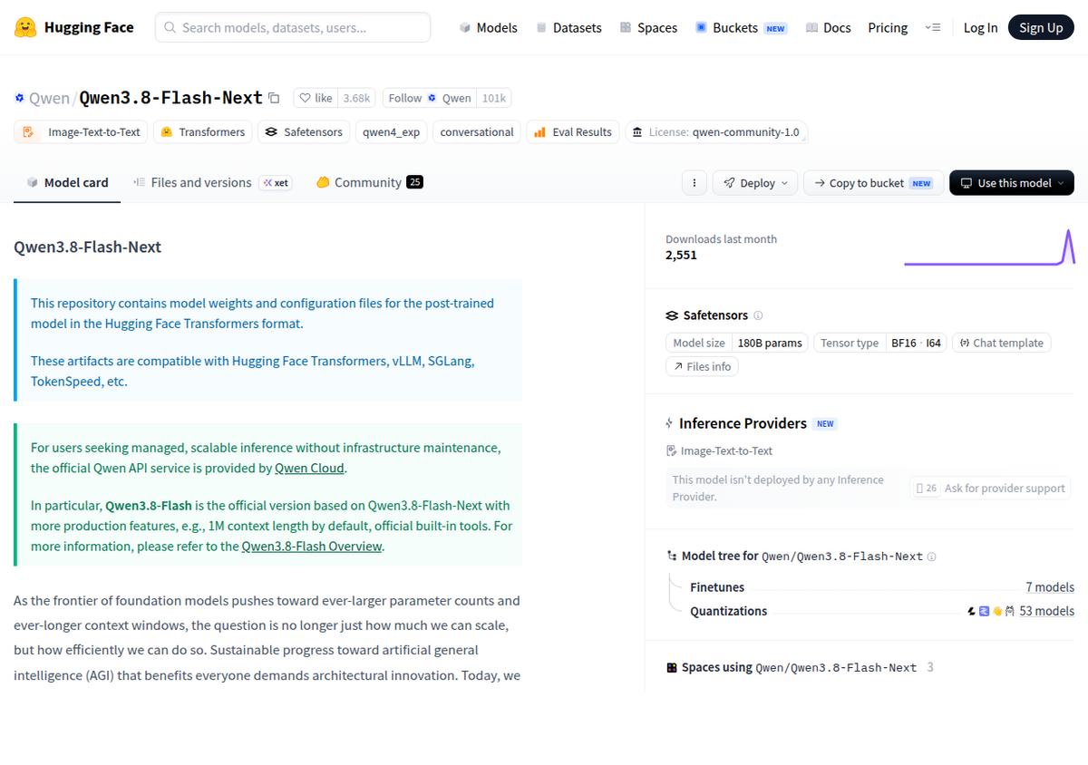
Task: Open the Safetensors info icon
Action: [758, 315]
